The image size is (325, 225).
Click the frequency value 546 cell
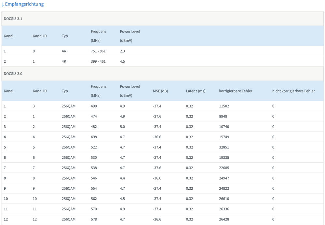click(x=94, y=178)
